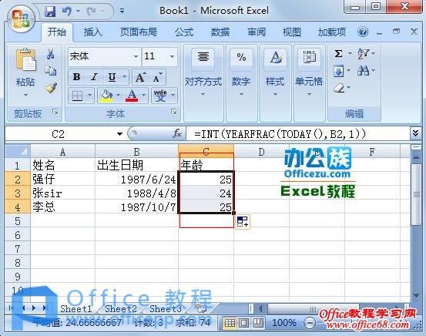
Task: Open the underline style dropdown arrow
Action: [x=125, y=77]
